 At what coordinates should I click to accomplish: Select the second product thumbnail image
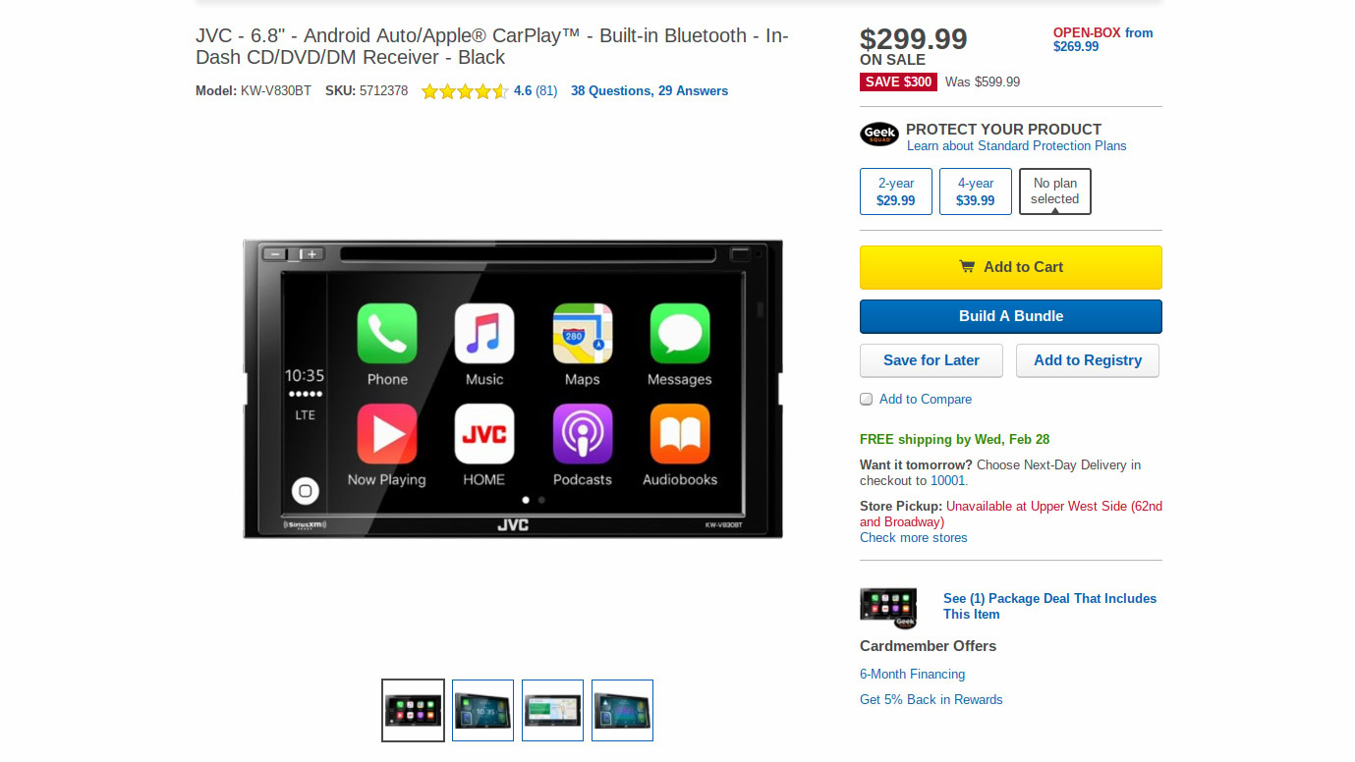pos(482,711)
